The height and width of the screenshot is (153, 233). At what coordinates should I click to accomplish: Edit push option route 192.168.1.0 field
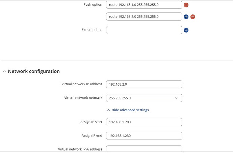[x=144, y=5]
